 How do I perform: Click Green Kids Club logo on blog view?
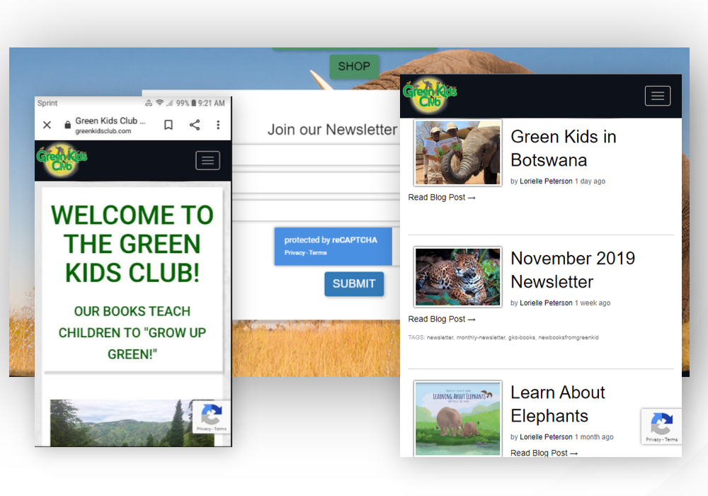[x=430, y=96]
